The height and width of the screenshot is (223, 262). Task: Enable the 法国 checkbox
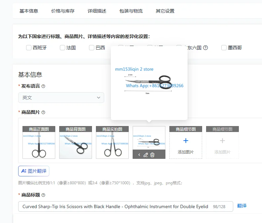tap(63, 48)
